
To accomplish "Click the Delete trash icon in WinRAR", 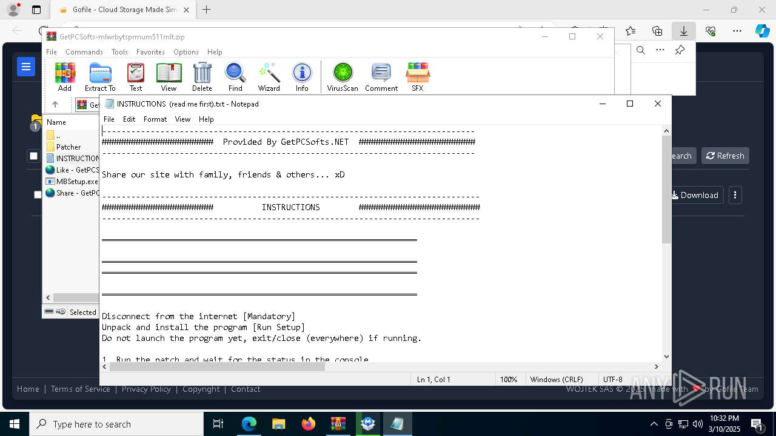I will coord(202,77).
